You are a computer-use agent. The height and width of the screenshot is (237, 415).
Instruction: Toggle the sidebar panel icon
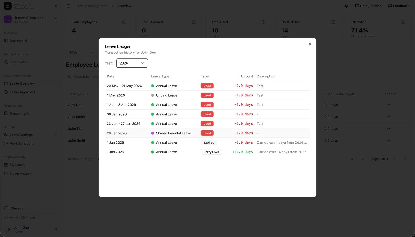68,6
